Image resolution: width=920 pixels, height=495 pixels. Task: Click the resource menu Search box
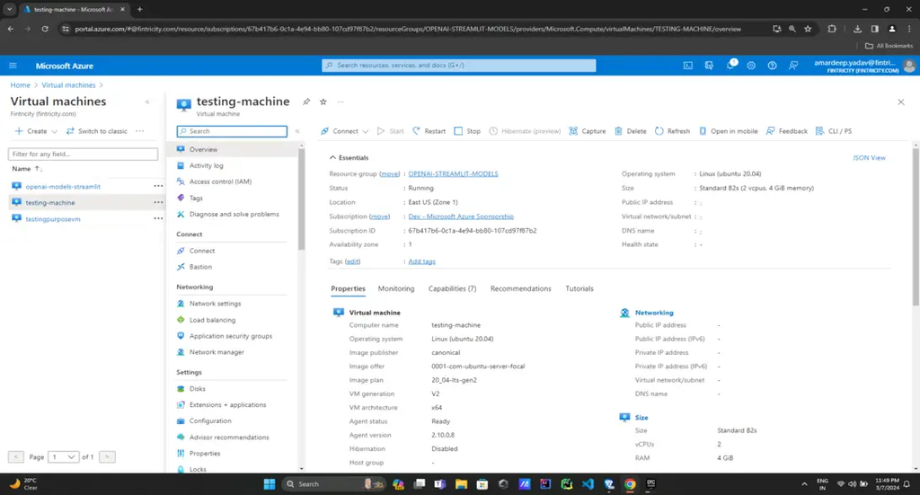(x=232, y=131)
